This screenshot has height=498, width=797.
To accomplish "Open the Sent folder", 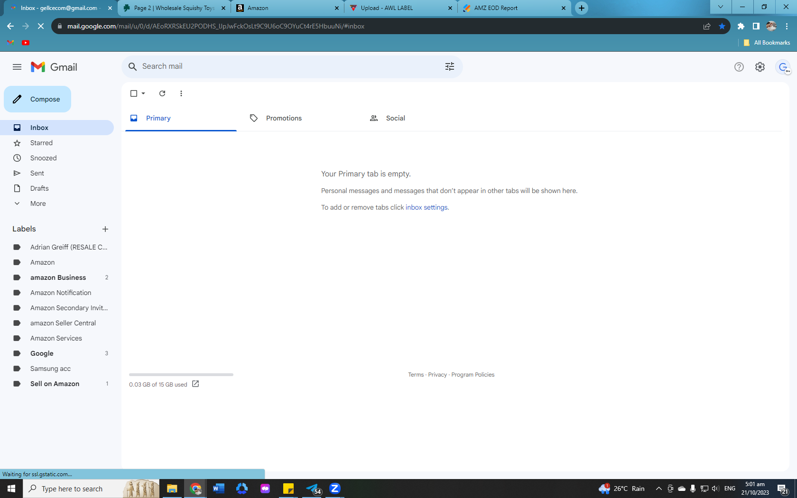I will [x=57, y=173].
